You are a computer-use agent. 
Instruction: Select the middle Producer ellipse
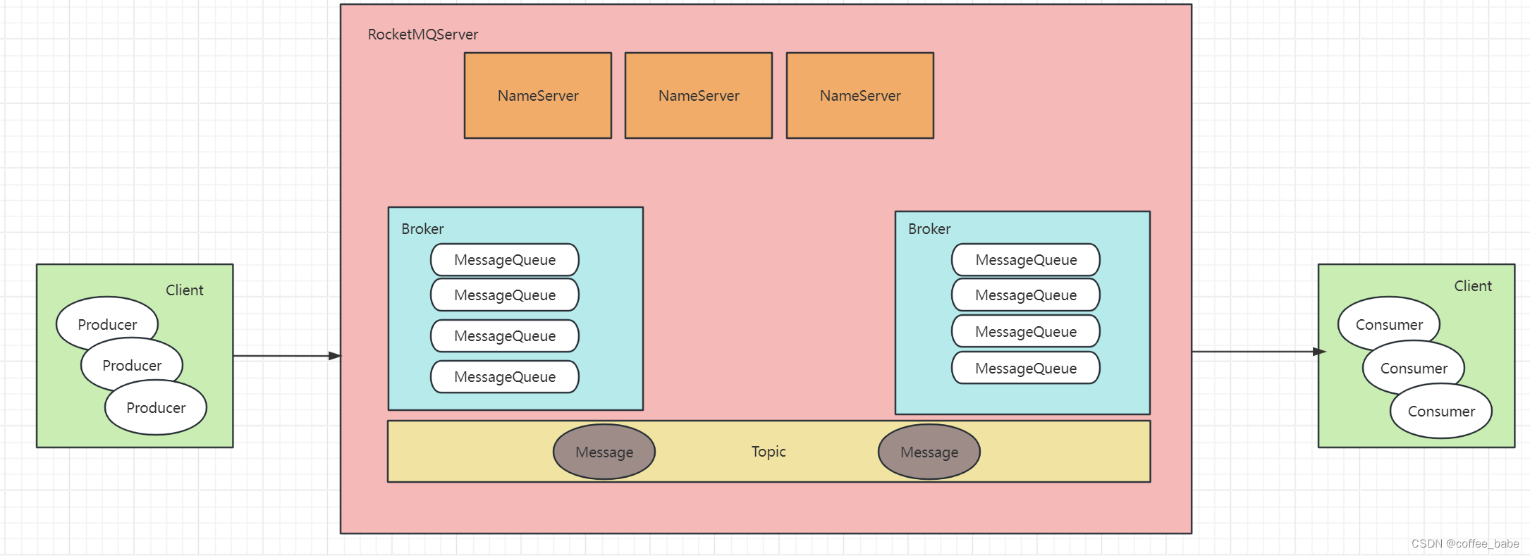click(132, 365)
